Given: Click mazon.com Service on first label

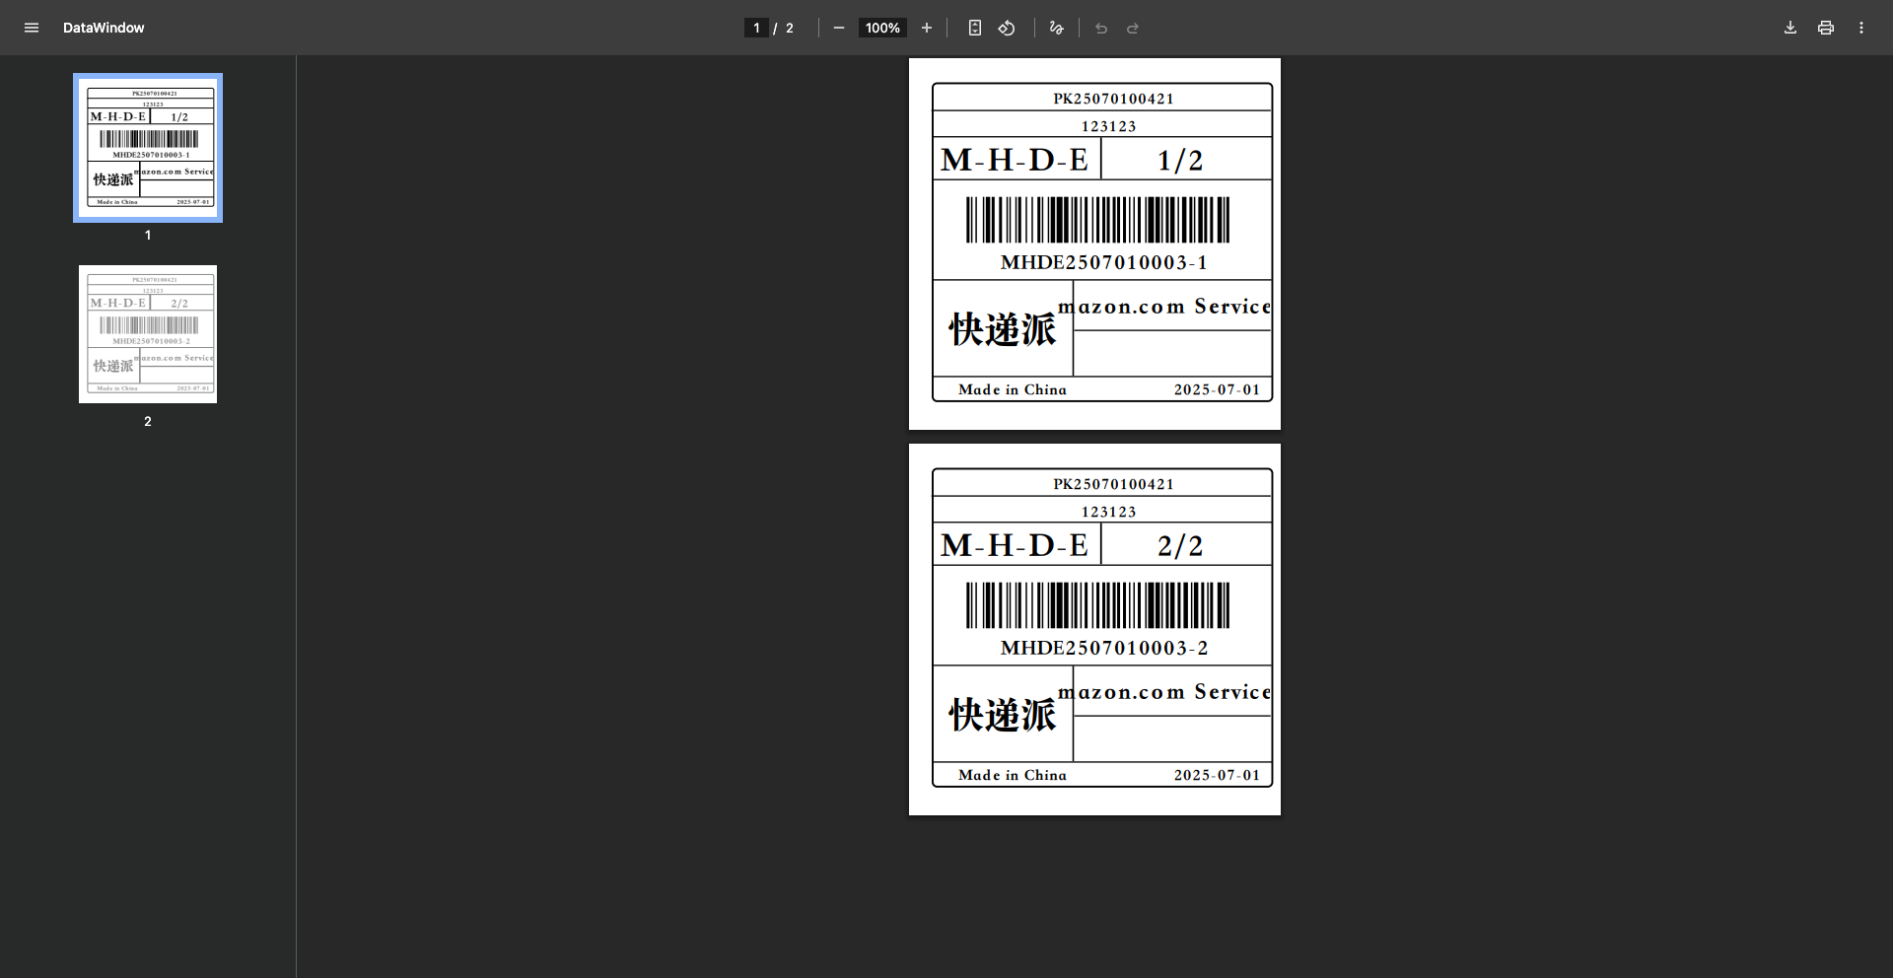Looking at the screenshot, I should (1164, 307).
